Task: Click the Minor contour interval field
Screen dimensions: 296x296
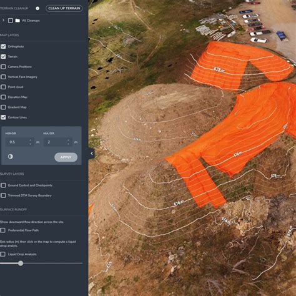Action: click(x=19, y=142)
